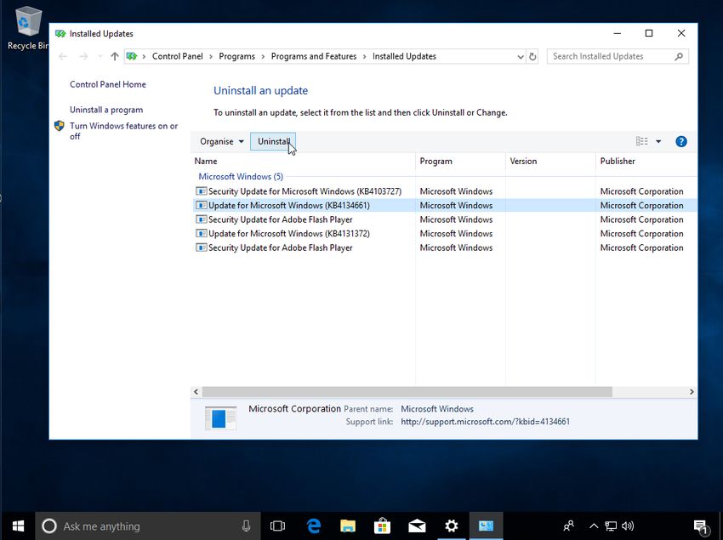Sort list by Name column header
This screenshot has height=540, width=723.
tap(303, 161)
